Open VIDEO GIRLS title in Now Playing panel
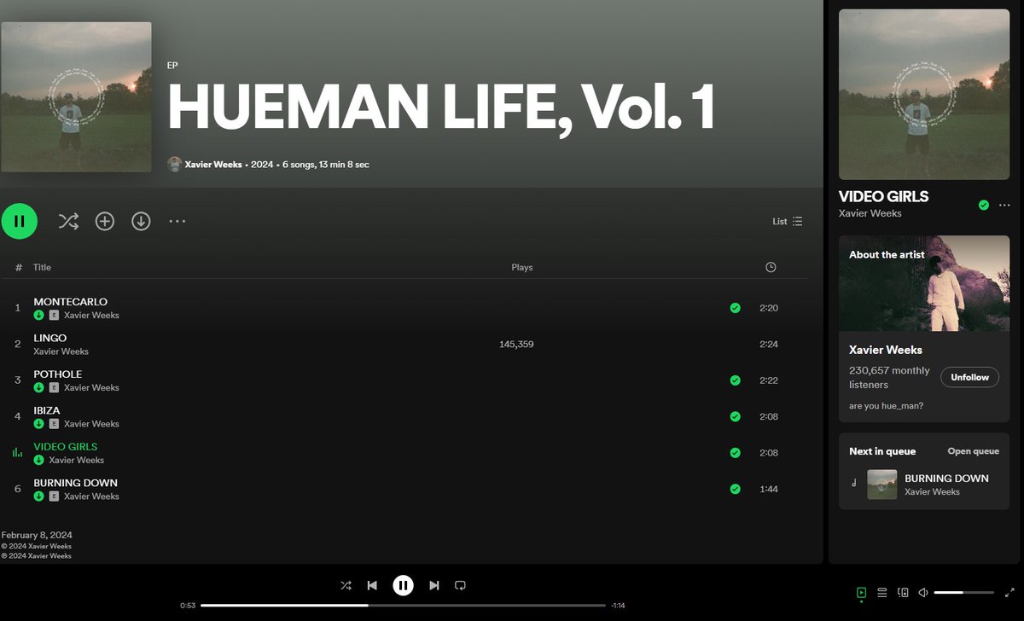The height and width of the screenshot is (621, 1024). point(883,196)
